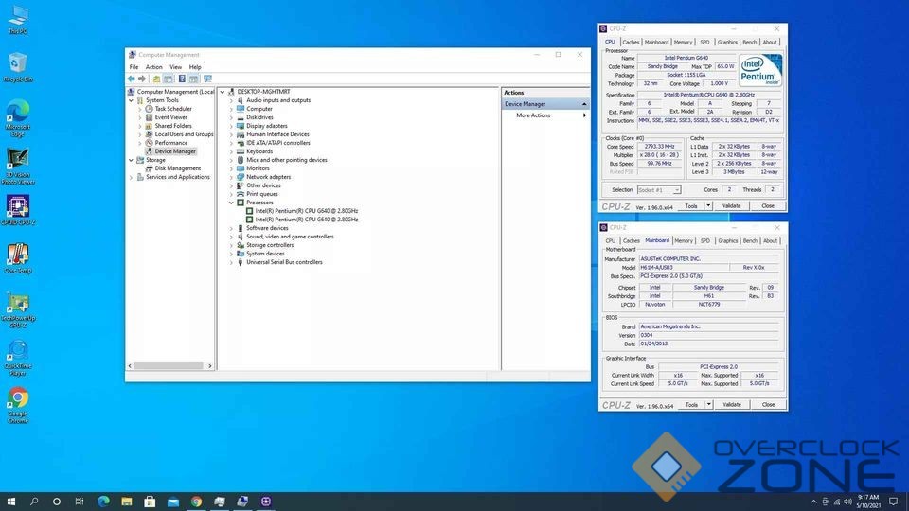Open the File menu in Computer Management
The image size is (909, 511).
click(134, 67)
